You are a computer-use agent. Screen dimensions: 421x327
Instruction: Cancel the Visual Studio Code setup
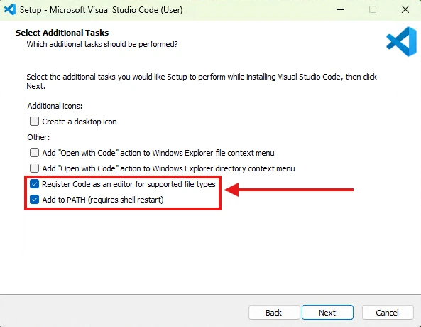[x=388, y=313]
